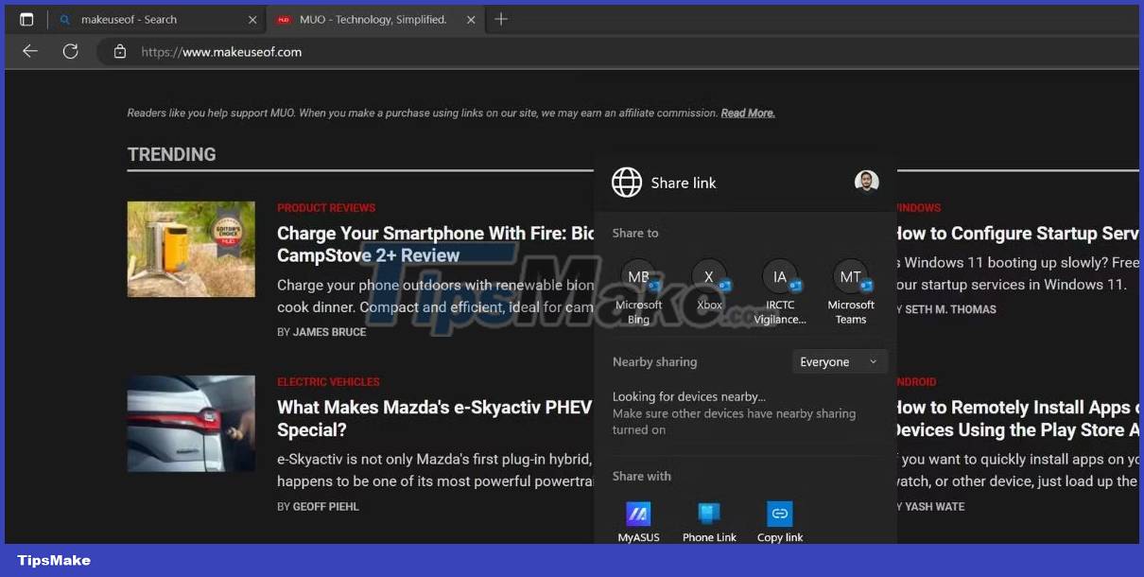The image size is (1144, 577).
Task: Click the CampStove review article thumbnail
Action: pyautogui.click(x=191, y=249)
